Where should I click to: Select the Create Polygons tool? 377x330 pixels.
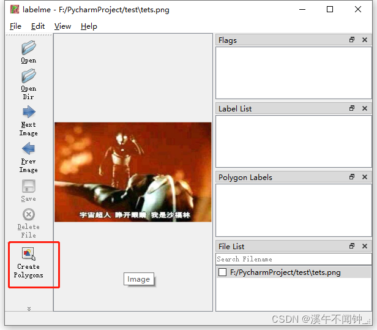pyautogui.click(x=28, y=263)
